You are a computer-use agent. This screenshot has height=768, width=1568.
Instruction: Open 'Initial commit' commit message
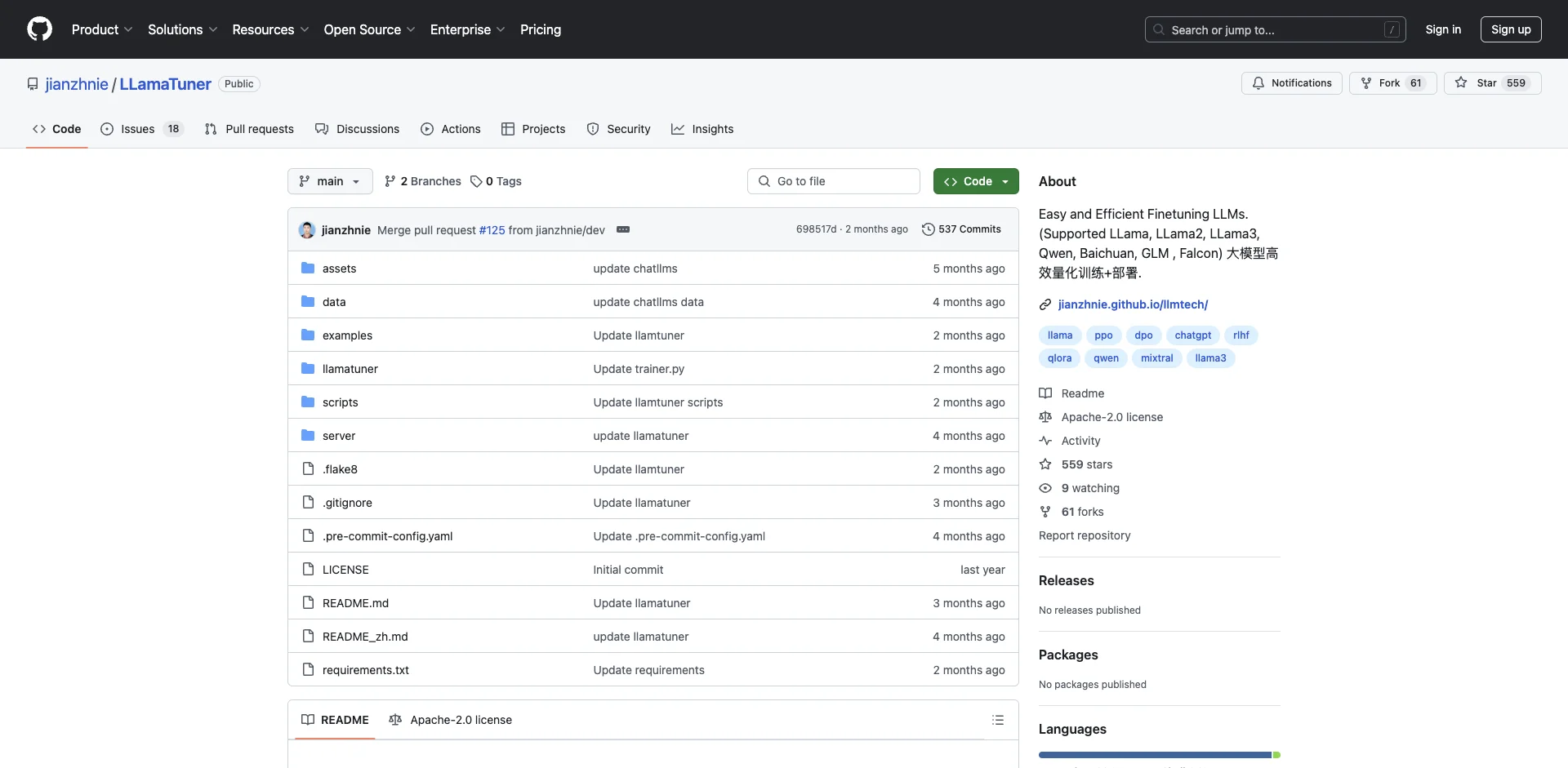pos(628,570)
